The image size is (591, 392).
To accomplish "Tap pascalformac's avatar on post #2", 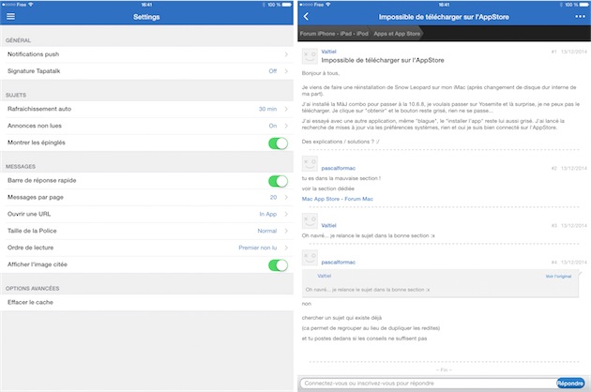I will pos(310,163).
